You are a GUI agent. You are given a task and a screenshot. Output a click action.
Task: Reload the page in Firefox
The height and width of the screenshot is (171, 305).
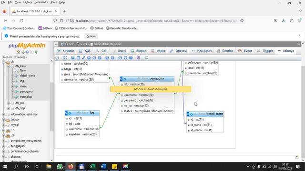[21, 20]
